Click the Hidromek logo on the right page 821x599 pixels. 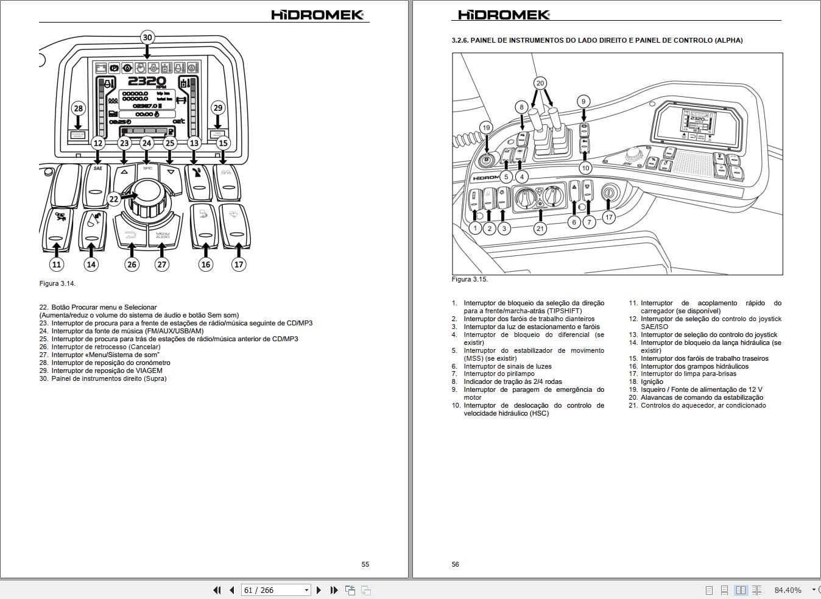(504, 15)
